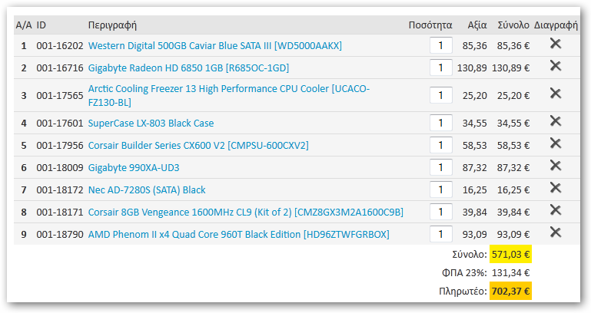Open Nec AD-7280S (SATA) Black link
The width and height of the screenshot is (591, 313).
[x=147, y=190]
